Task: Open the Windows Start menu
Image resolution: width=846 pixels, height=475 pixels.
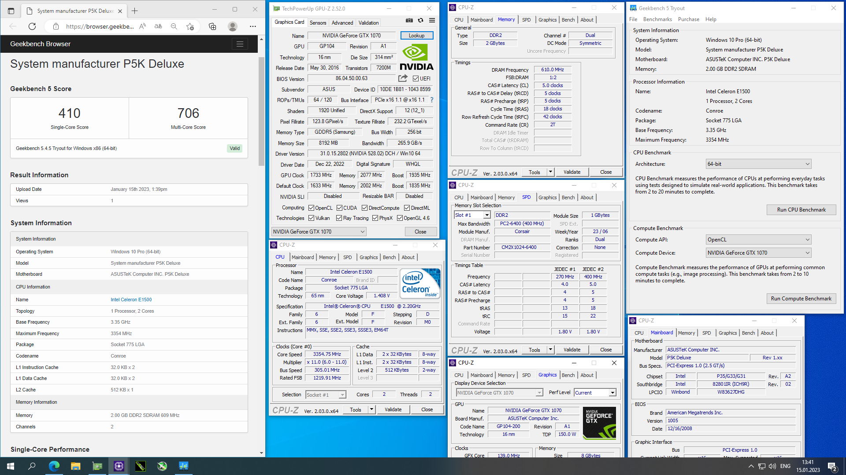Action: click(11, 466)
